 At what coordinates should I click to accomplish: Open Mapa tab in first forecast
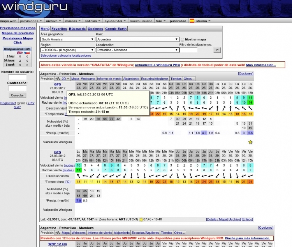(x=75, y=79)
